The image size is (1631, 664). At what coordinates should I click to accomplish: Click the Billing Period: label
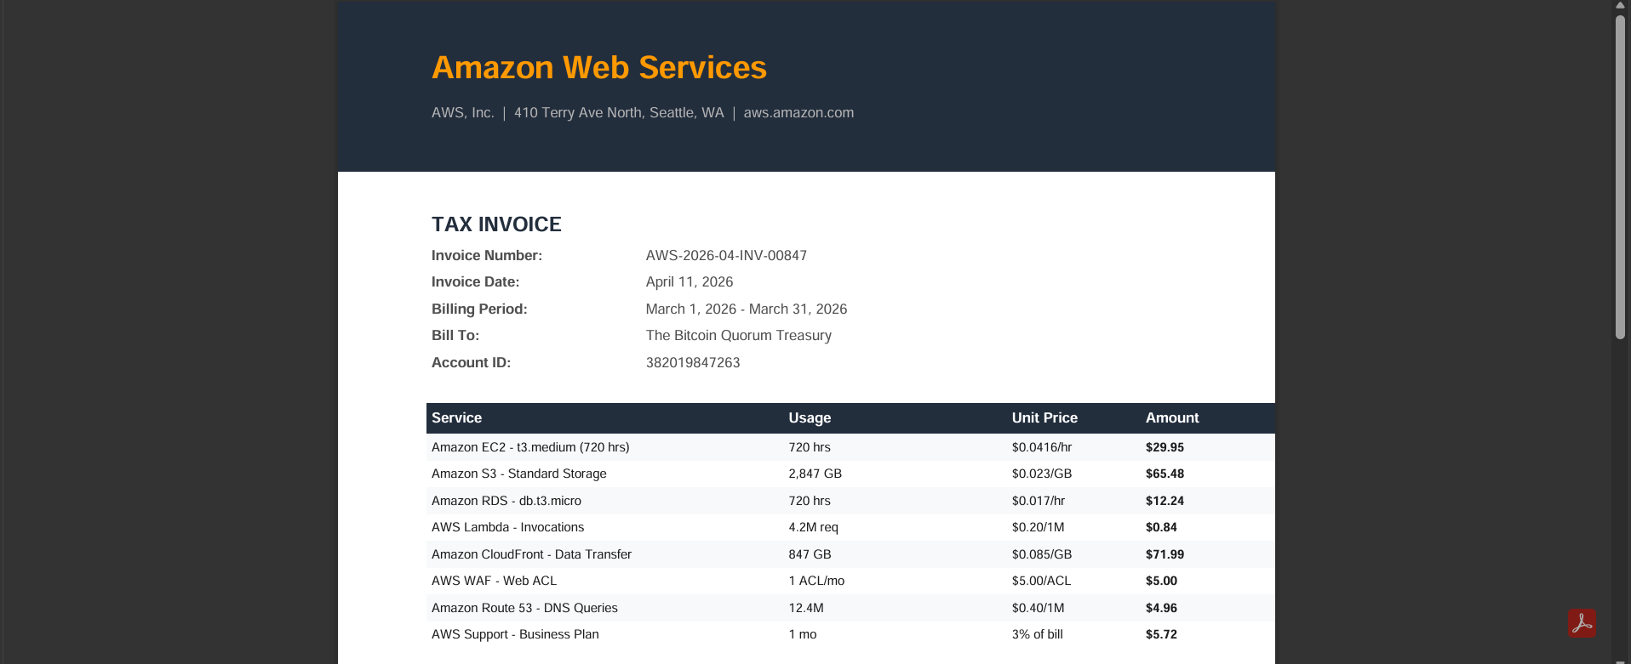coord(479,309)
